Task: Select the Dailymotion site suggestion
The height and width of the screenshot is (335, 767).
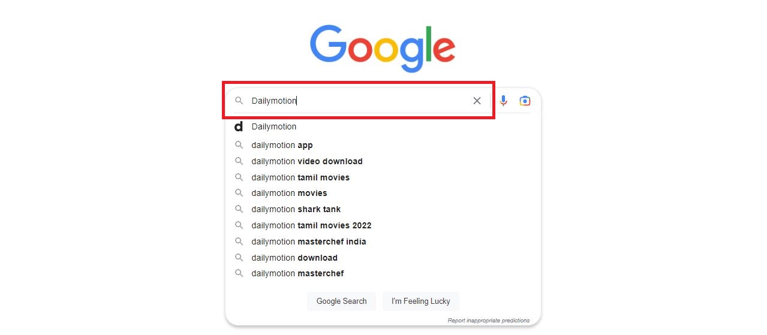Action: coord(274,126)
